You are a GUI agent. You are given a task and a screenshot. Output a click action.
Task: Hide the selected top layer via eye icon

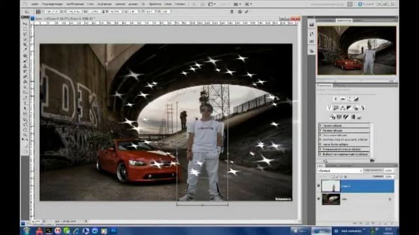tap(319, 186)
